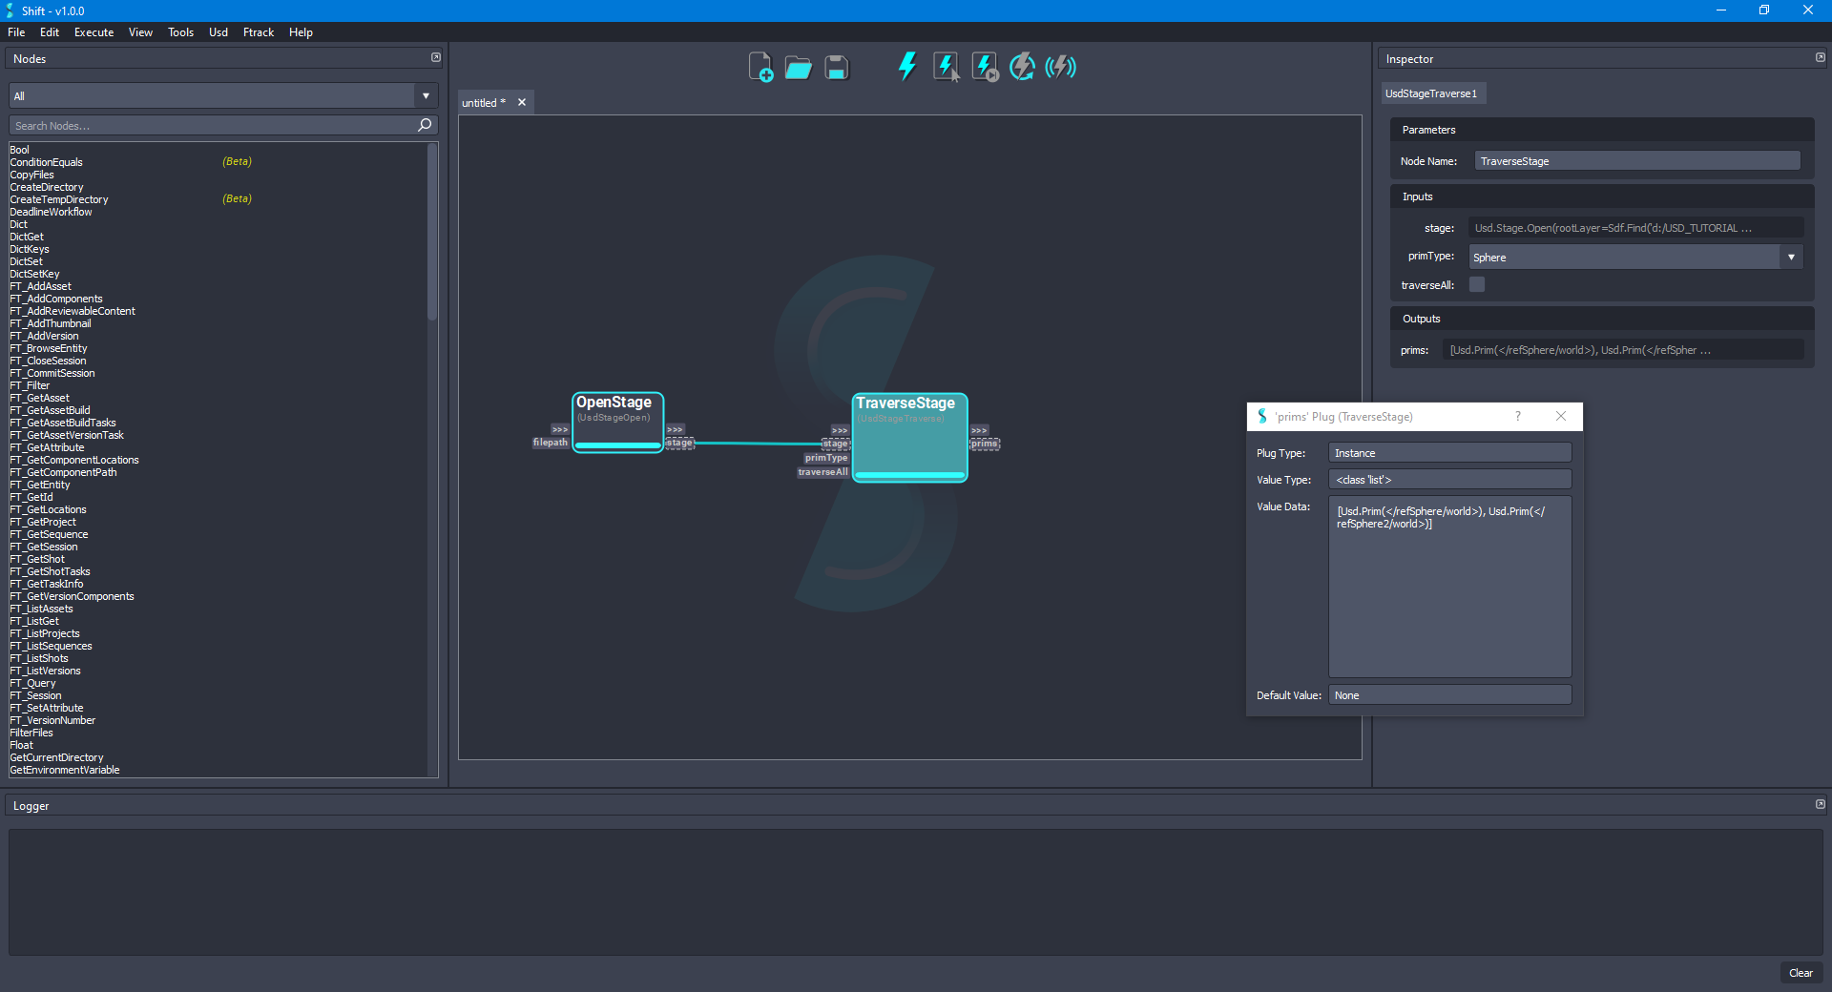This screenshot has width=1832, height=992.
Task: Run execution on selected nodes only
Action: (945, 67)
